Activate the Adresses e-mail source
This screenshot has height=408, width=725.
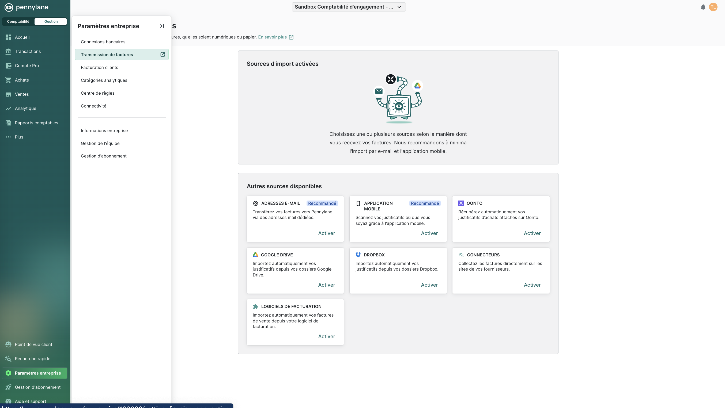click(x=326, y=233)
